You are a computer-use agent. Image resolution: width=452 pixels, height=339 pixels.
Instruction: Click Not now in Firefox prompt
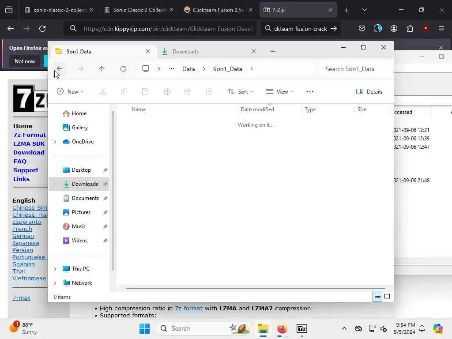pos(25,61)
